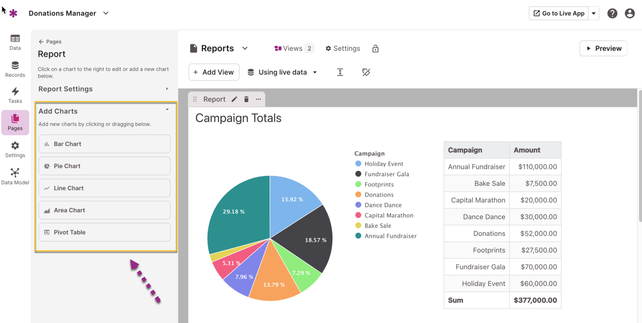
Task: Delete the Report view with trash icon
Action: (247, 99)
